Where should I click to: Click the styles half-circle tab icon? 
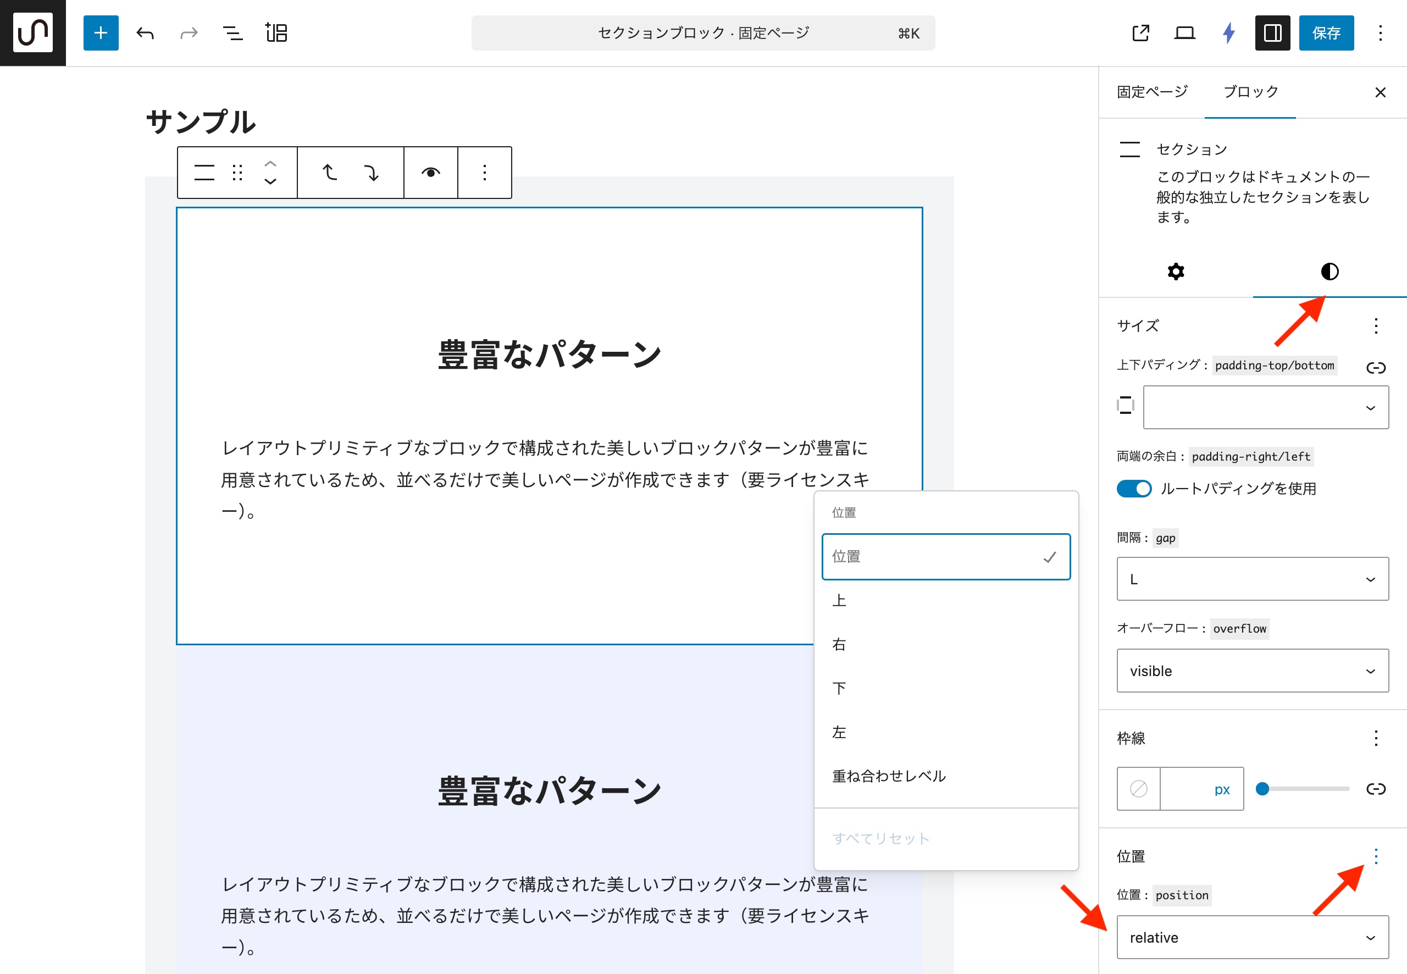1330,272
